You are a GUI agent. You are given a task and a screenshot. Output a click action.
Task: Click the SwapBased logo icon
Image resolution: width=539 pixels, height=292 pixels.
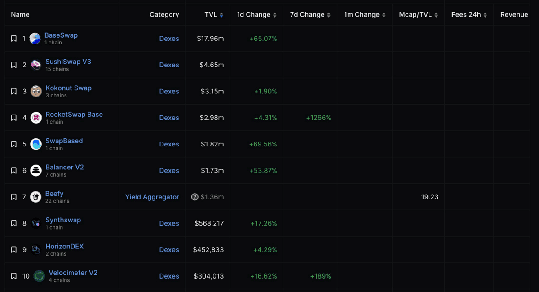click(36, 144)
